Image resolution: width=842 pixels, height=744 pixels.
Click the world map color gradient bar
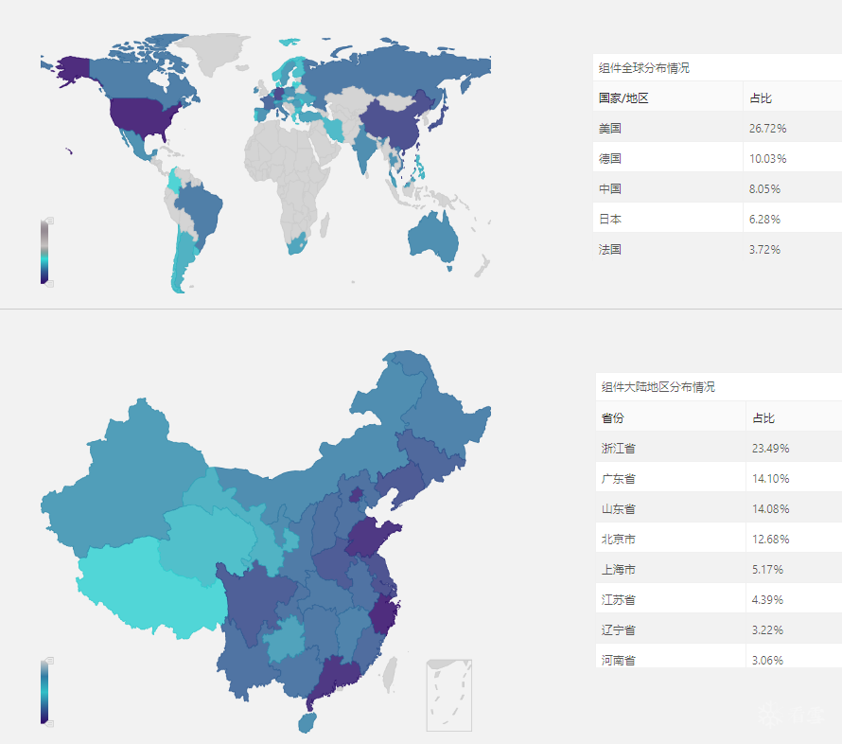tap(44, 252)
